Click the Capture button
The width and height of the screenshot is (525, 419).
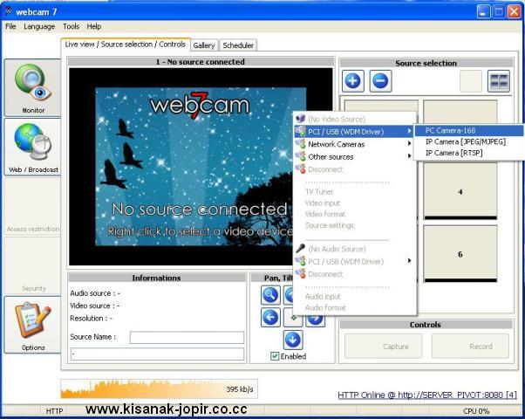[383, 347]
